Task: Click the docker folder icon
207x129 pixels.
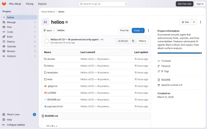Action: tap(45, 59)
